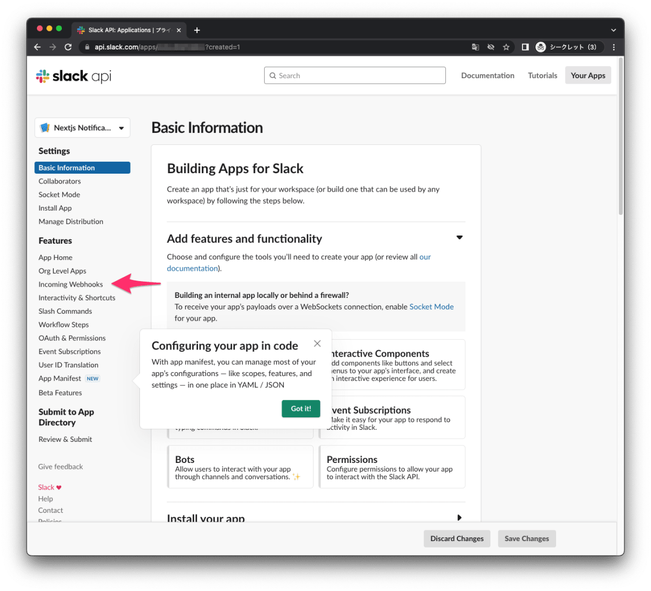
Task: Click the browser address bar URL
Action: point(167,47)
